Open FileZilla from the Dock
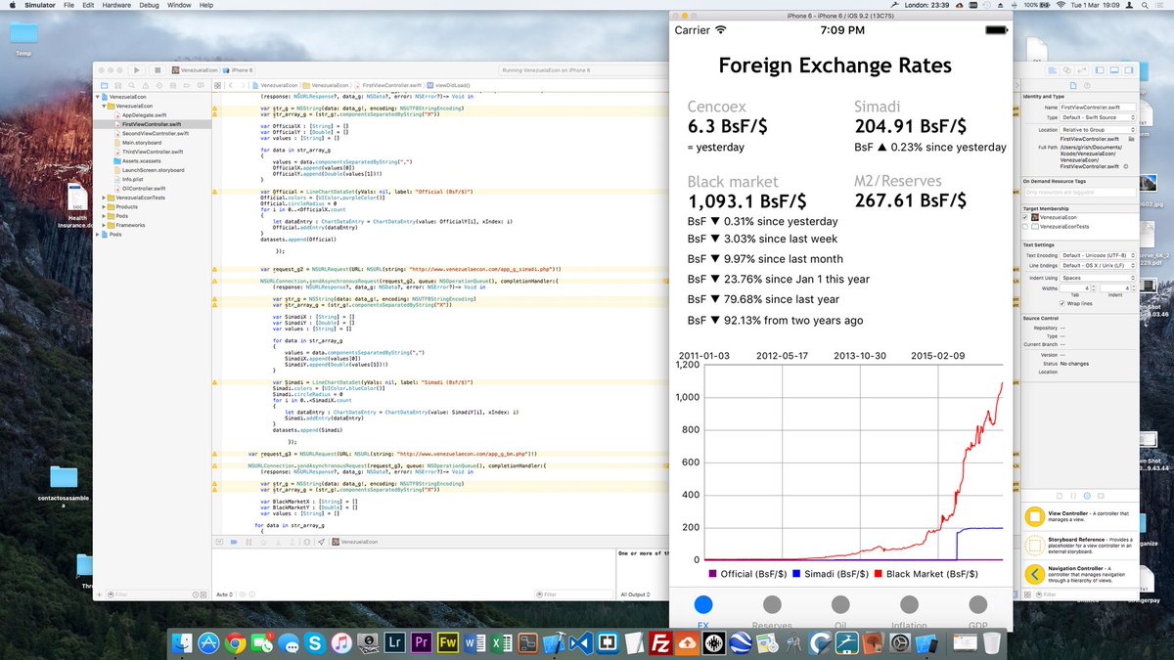 click(x=660, y=642)
